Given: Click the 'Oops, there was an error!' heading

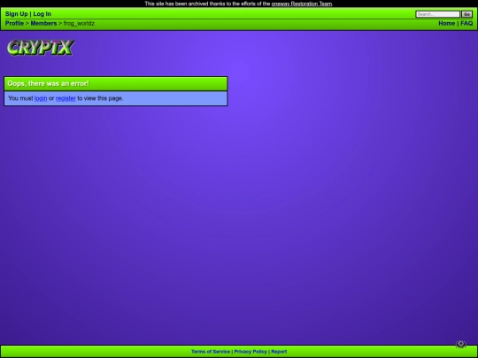Looking at the screenshot, I should 48,83.
